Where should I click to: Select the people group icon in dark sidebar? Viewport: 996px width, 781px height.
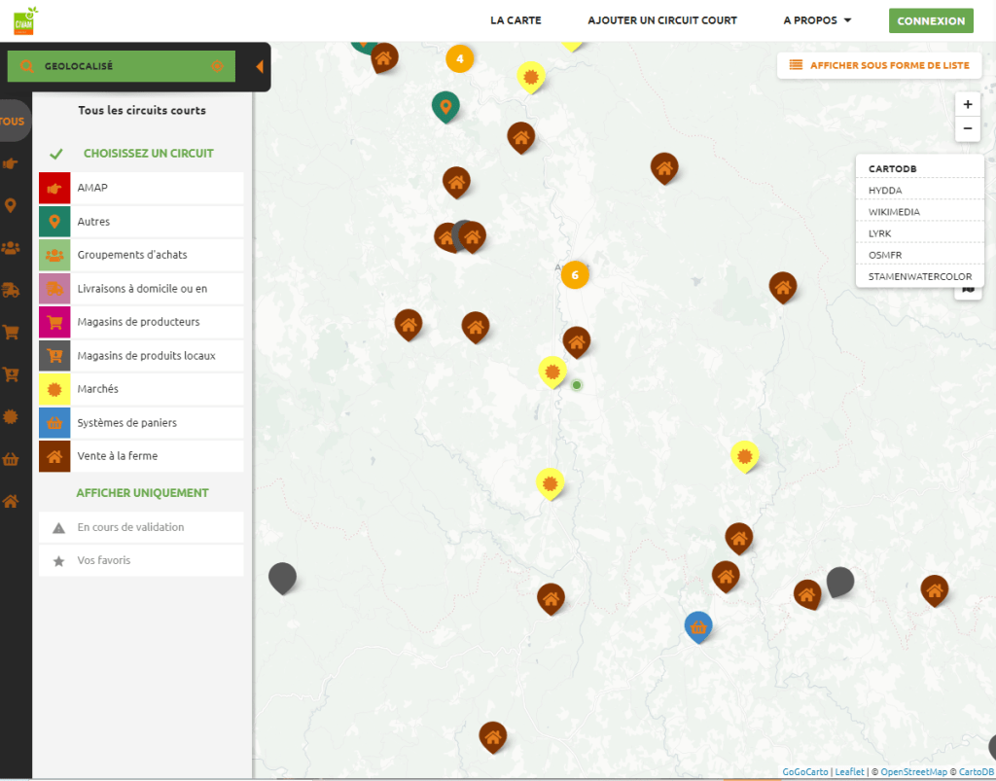pos(11,247)
